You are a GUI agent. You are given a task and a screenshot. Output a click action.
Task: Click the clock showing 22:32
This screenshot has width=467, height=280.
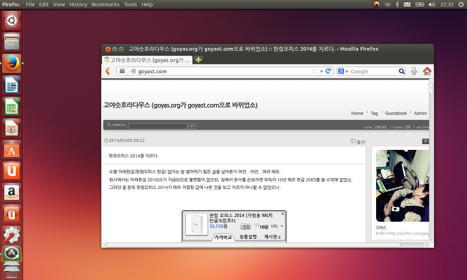click(446, 4)
